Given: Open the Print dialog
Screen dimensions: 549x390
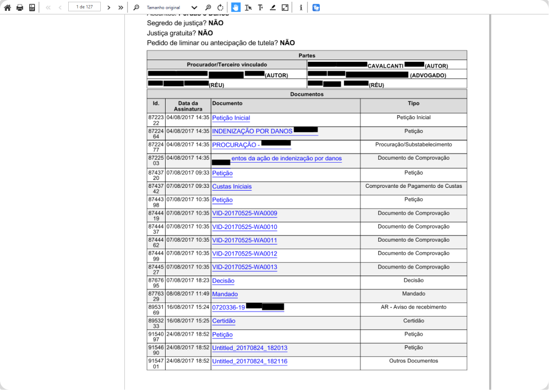Looking at the screenshot, I should [19, 7].
